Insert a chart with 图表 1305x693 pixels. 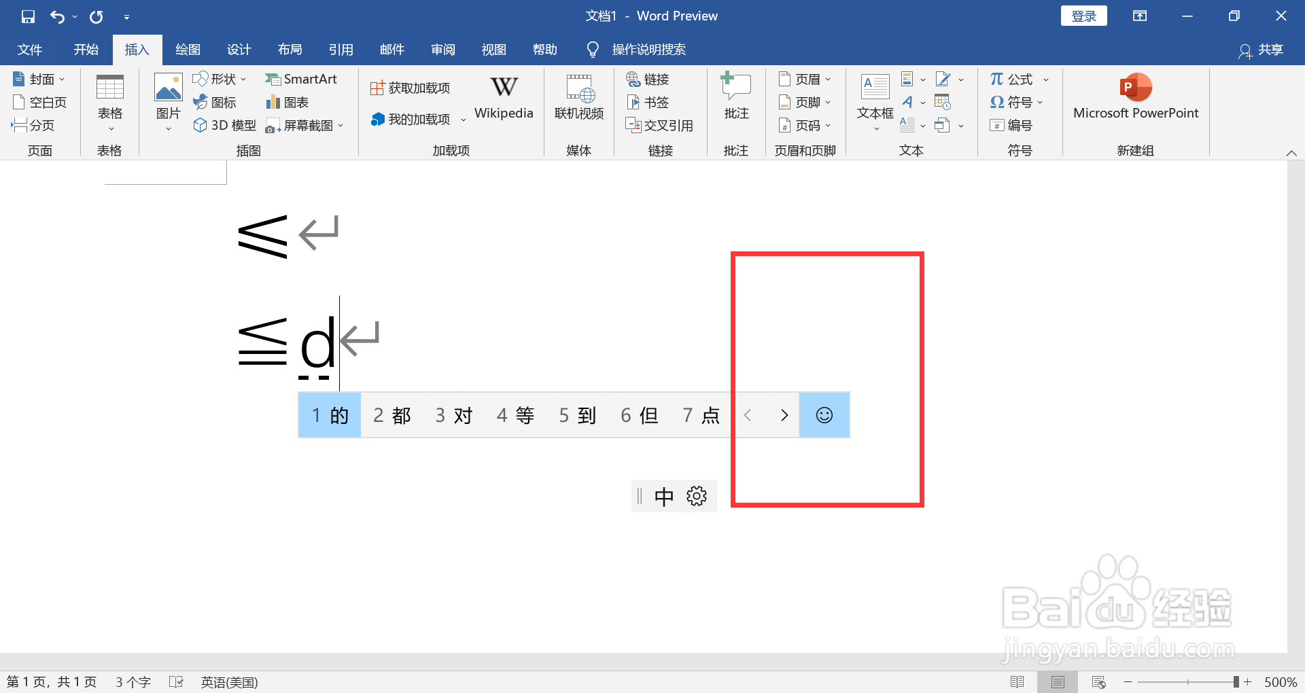[x=288, y=103]
